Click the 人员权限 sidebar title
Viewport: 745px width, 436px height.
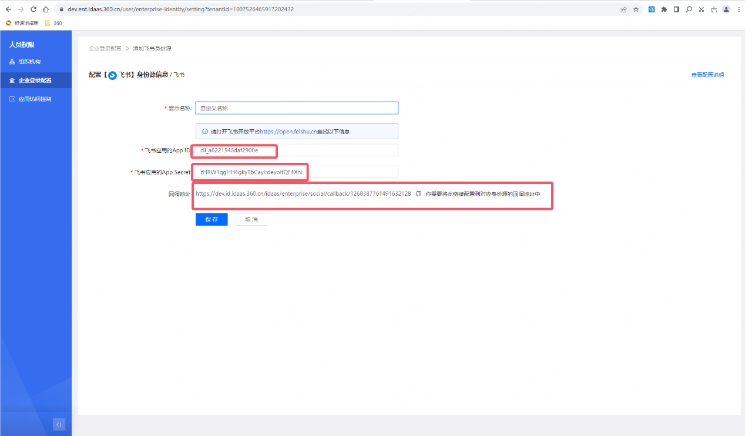[x=22, y=45]
